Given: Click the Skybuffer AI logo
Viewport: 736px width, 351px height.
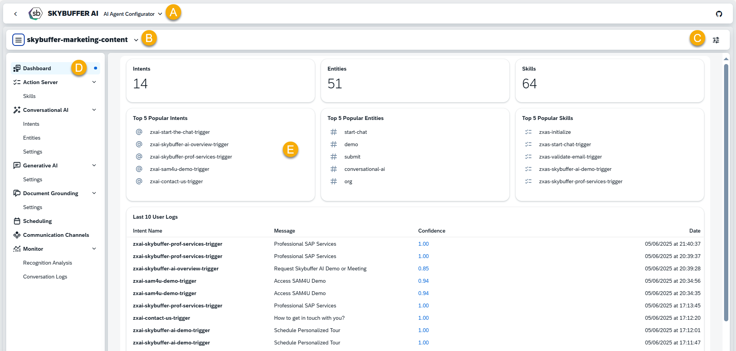Looking at the screenshot, I should coord(36,13).
